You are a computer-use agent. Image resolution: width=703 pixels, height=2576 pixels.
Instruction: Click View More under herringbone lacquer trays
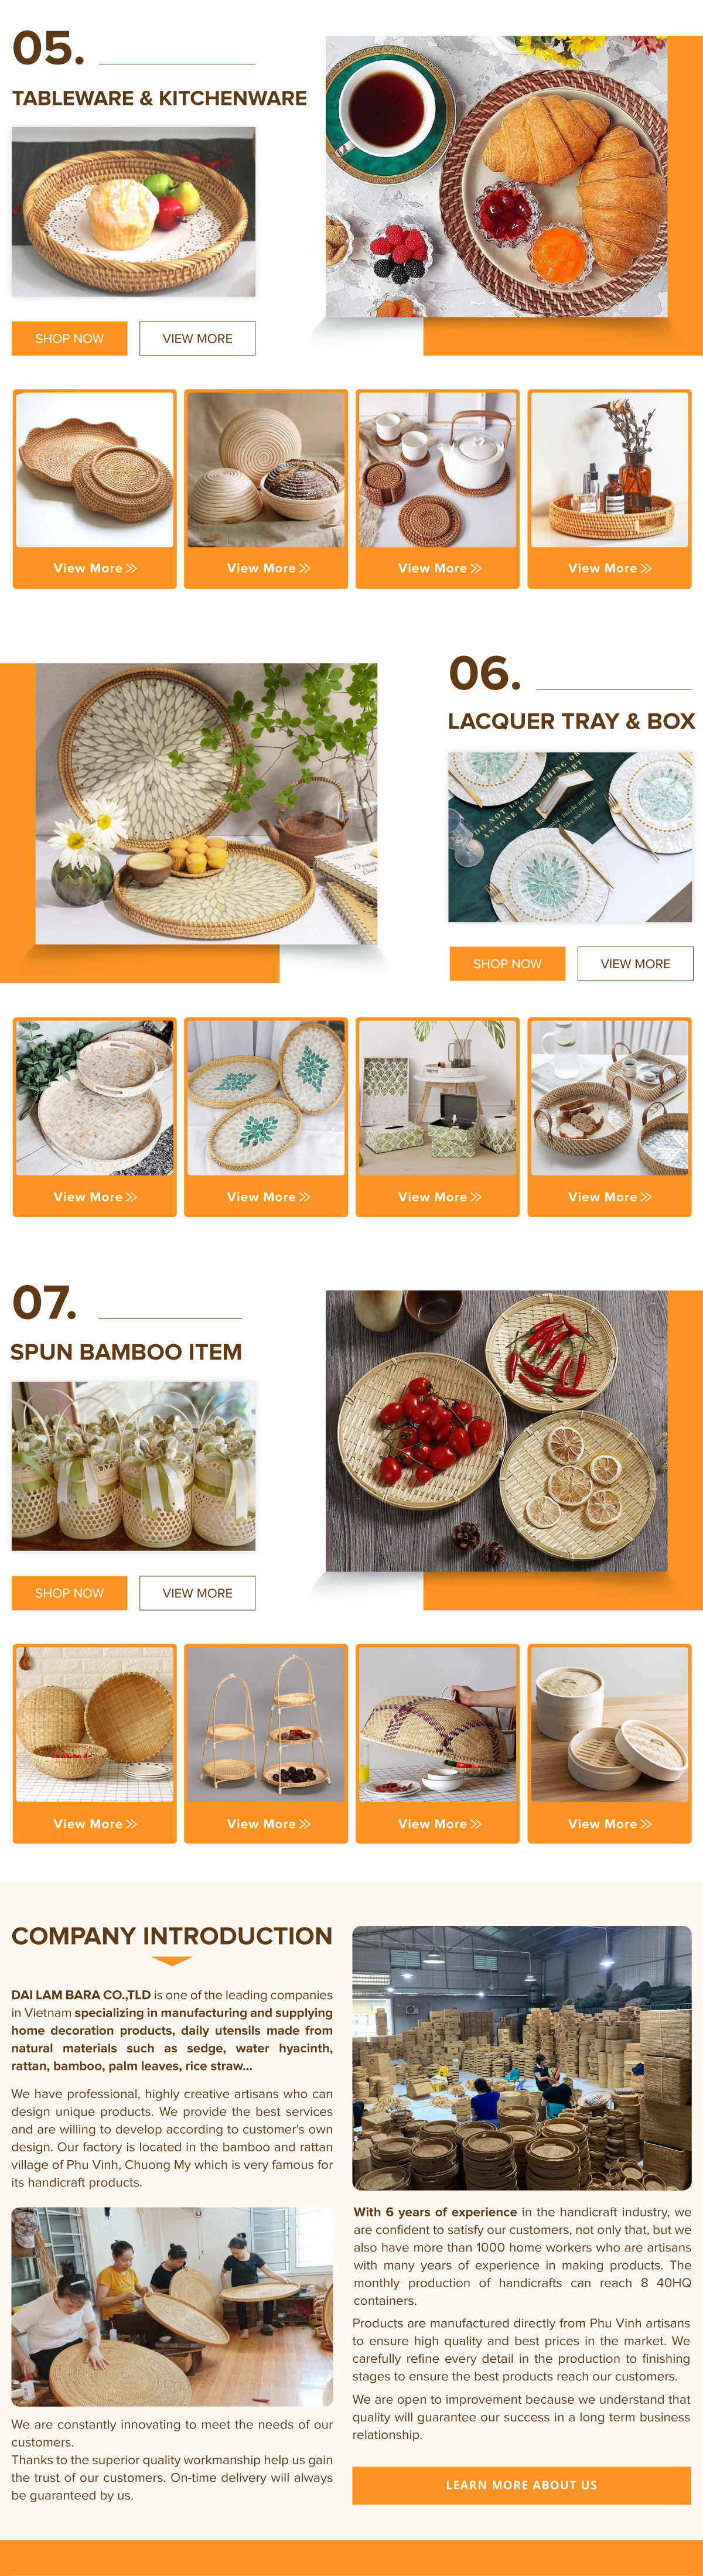click(95, 1196)
